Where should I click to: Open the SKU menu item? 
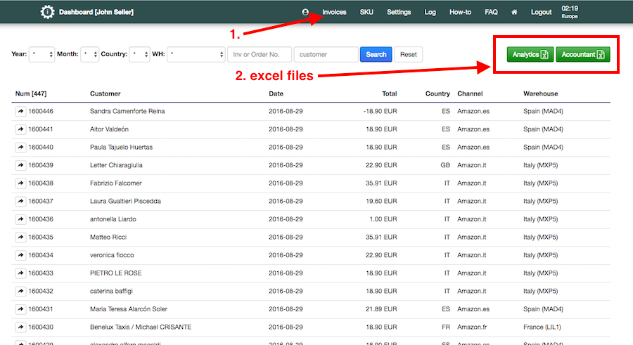pyautogui.click(x=366, y=12)
